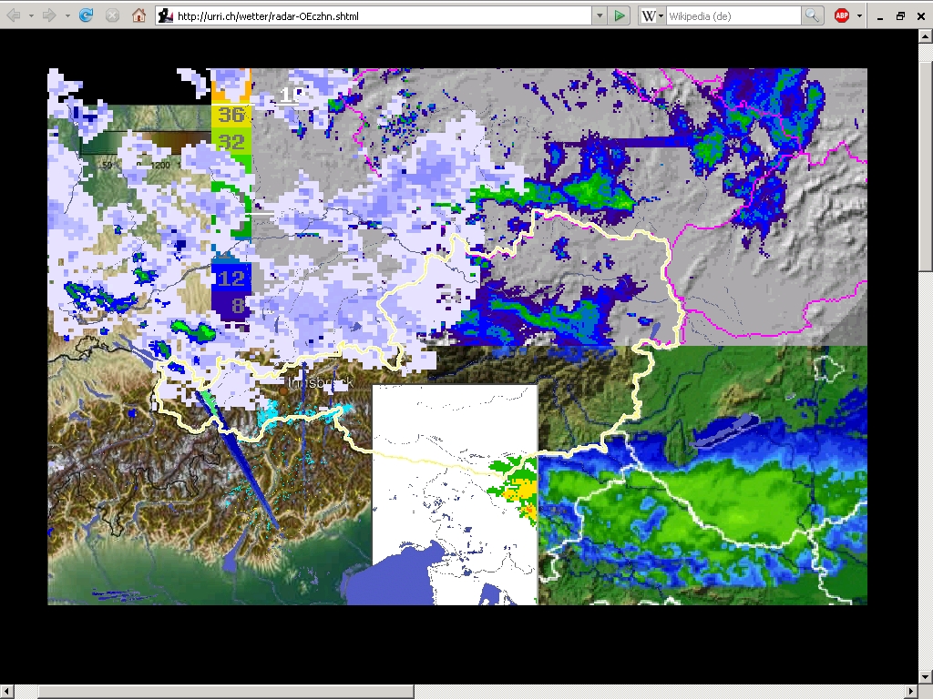The width and height of the screenshot is (933, 699).
Task: Go to the Home page icon
Action: 138,15
